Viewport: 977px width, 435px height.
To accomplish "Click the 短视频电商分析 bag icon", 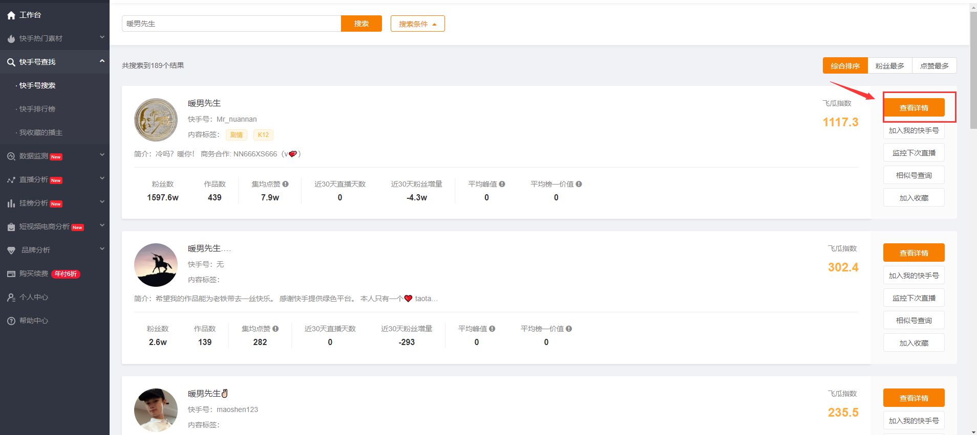I will (11, 227).
